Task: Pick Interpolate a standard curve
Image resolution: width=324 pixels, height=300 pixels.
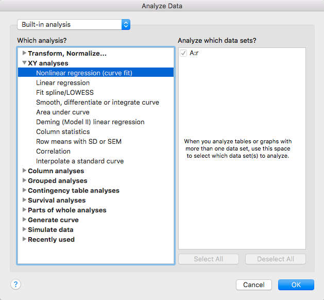Action: click(80, 161)
